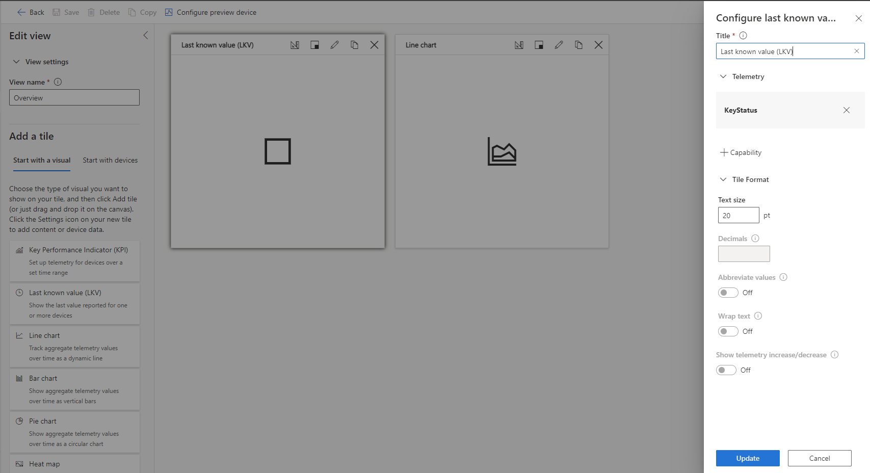870x473 pixels.
Task: Click the View name input field
Action: pos(74,97)
